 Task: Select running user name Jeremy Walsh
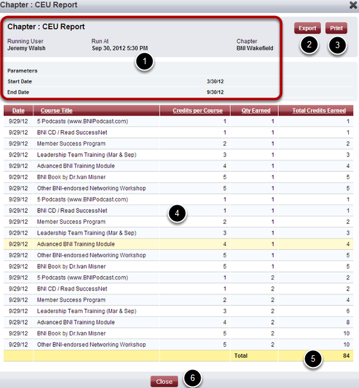[x=26, y=48]
